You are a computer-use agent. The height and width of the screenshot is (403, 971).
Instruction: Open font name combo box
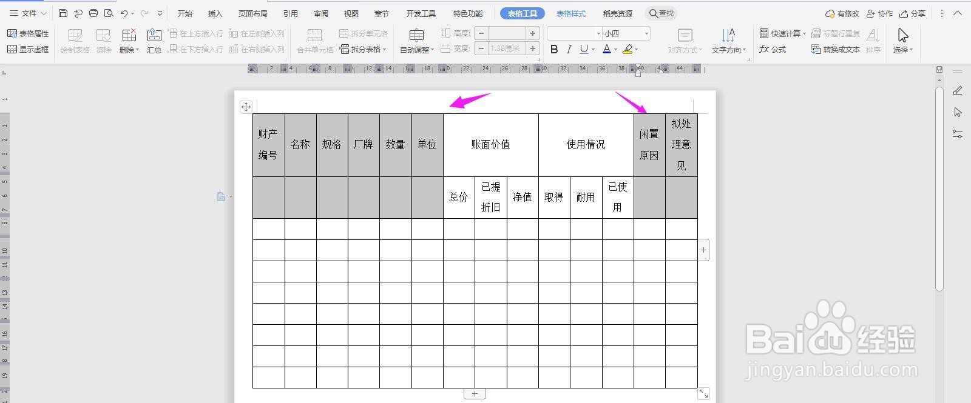pos(574,33)
